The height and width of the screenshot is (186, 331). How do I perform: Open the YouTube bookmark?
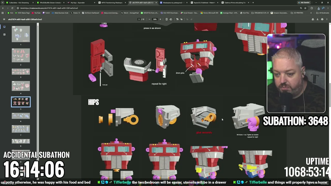[36, 13]
